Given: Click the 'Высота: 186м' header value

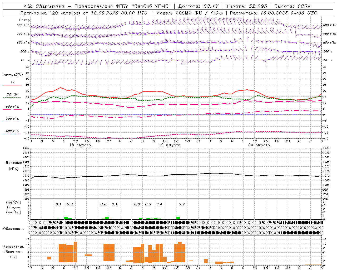Looking at the screenshot, I should tap(292, 6).
